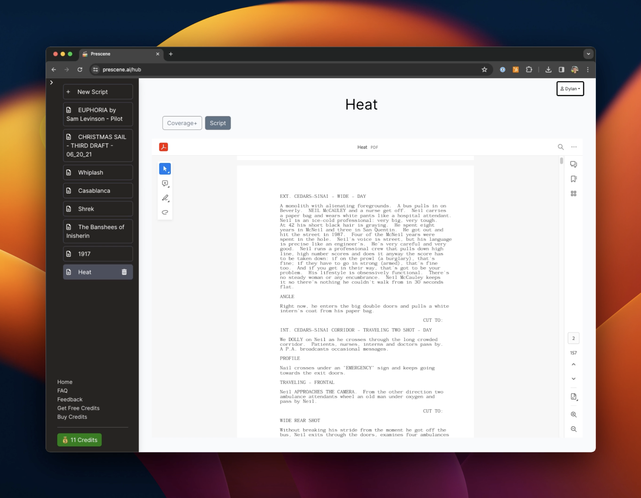This screenshot has width=641, height=498.
Task: Open the PDF viewer more options menu
Action: 574,147
